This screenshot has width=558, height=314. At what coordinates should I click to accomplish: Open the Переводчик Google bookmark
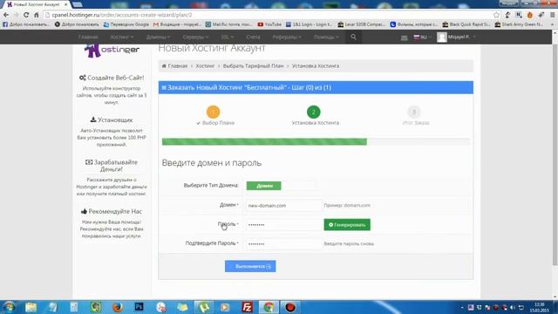[126, 24]
